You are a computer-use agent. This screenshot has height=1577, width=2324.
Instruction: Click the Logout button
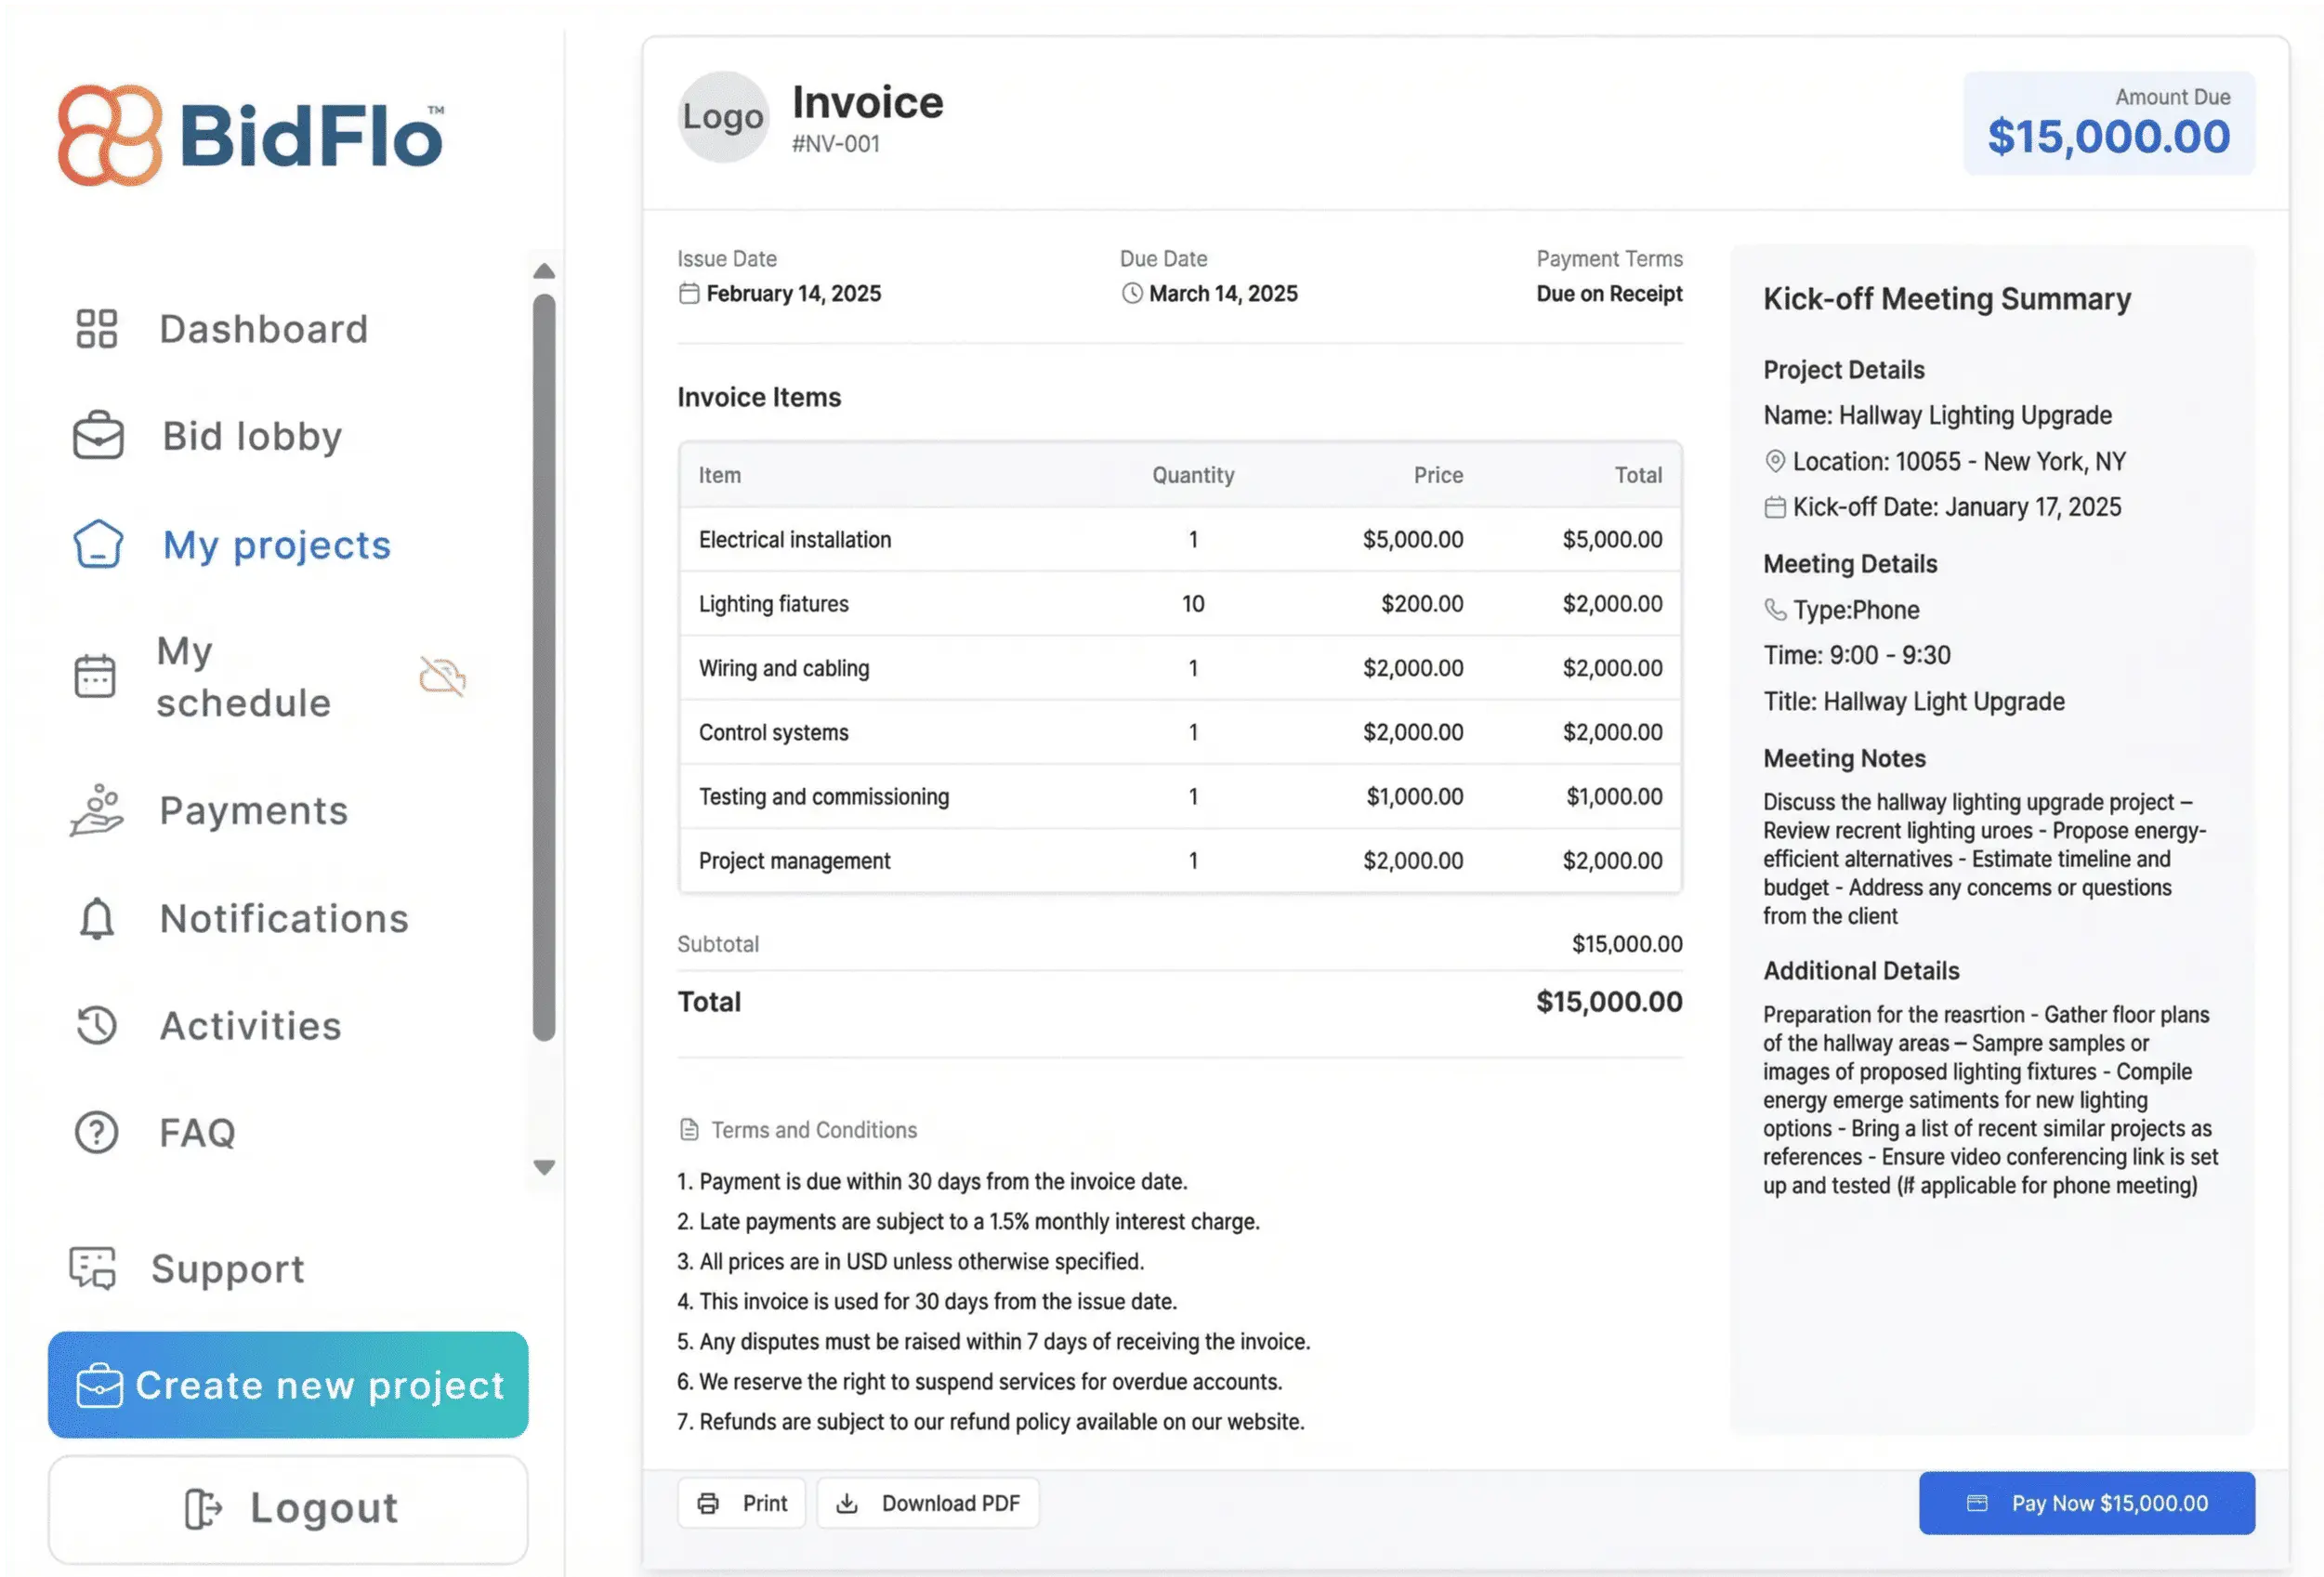tap(287, 1507)
